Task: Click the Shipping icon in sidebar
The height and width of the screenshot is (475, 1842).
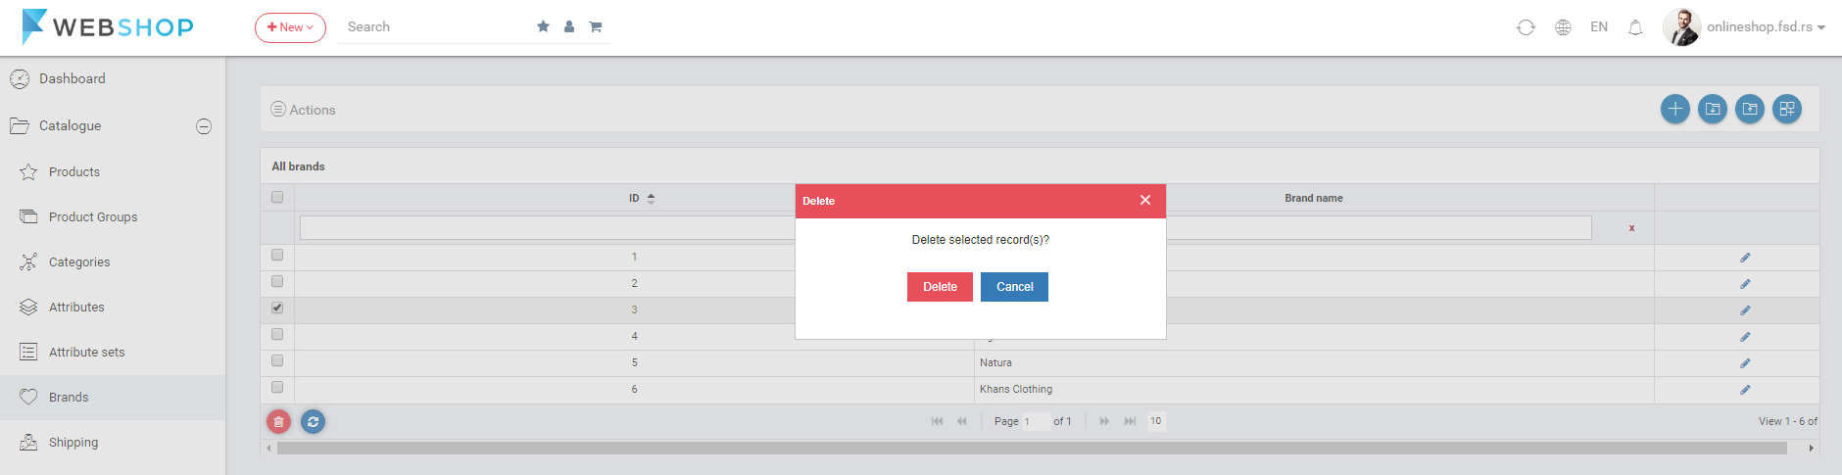Action: (x=28, y=442)
